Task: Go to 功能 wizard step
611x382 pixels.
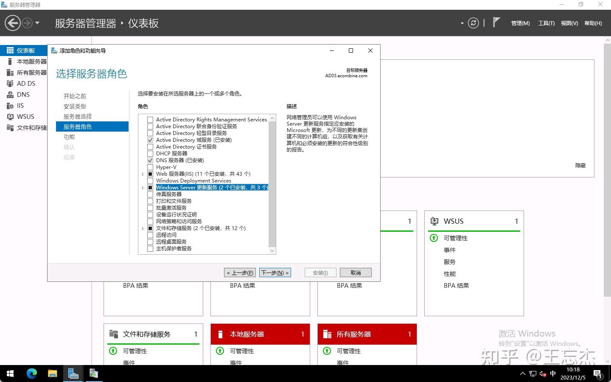Action: click(x=69, y=137)
